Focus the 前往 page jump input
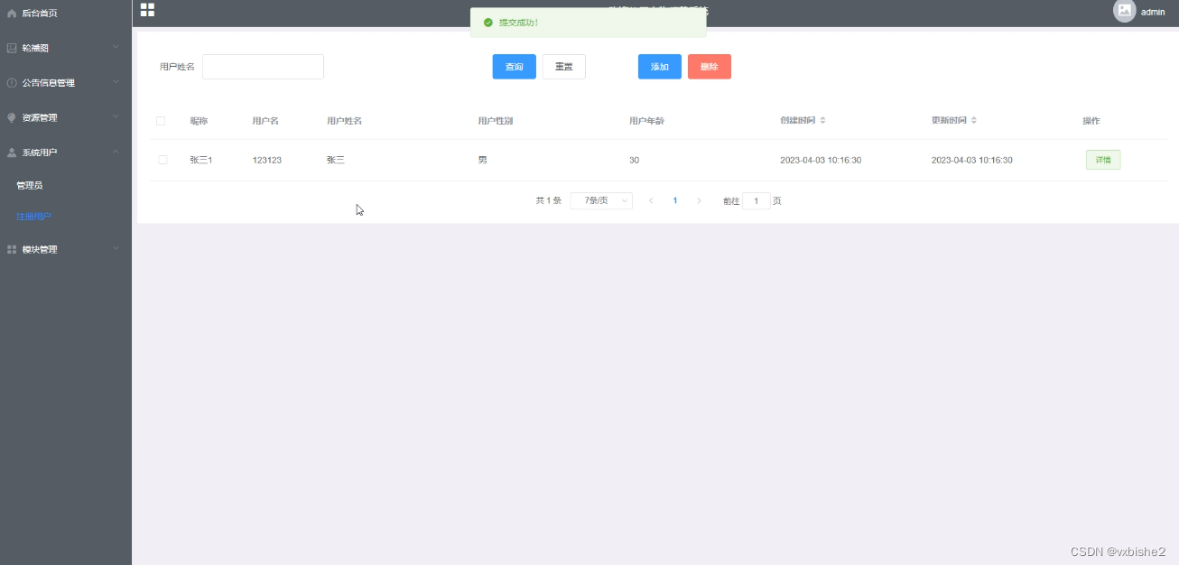 (x=757, y=201)
